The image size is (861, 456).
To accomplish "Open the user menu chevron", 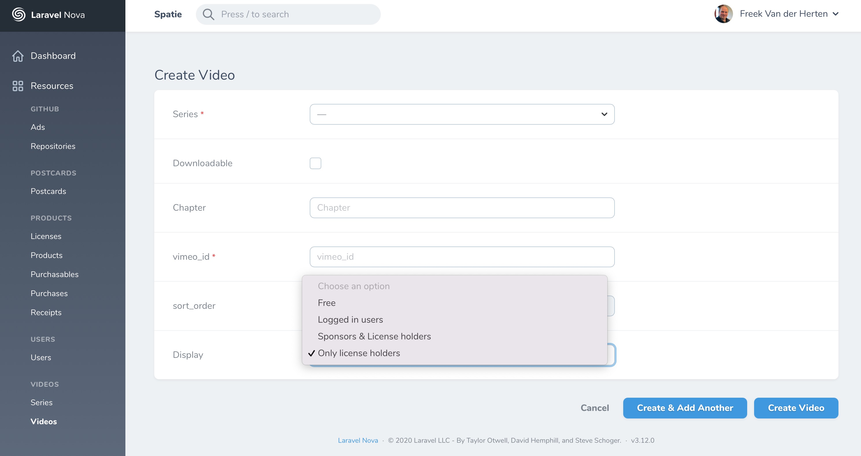I will [836, 14].
